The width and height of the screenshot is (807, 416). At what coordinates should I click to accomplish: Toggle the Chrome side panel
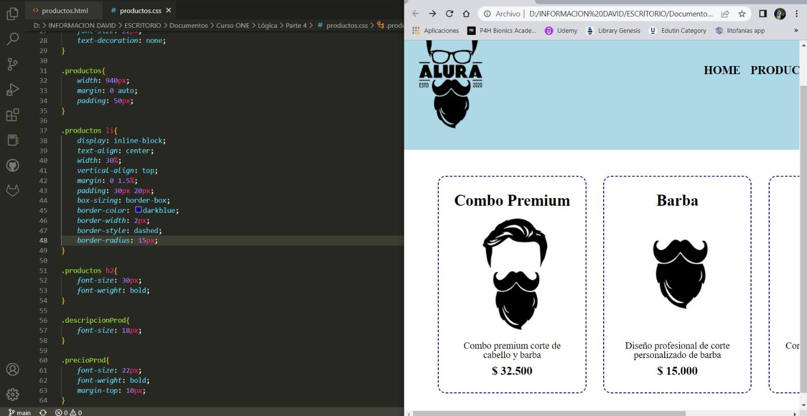(763, 14)
